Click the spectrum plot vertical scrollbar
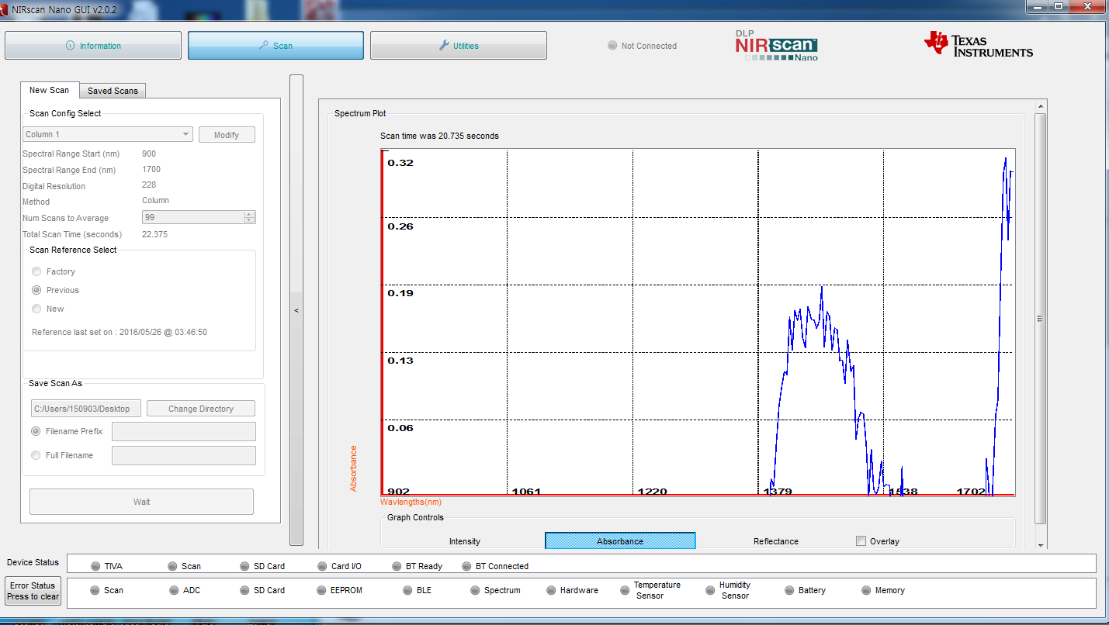The image size is (1109, 625). pos(1041,318)
